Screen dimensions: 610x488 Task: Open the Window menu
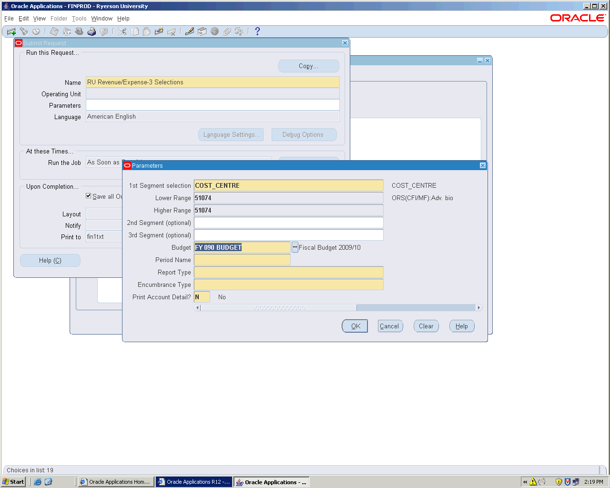tap(102, 19)
